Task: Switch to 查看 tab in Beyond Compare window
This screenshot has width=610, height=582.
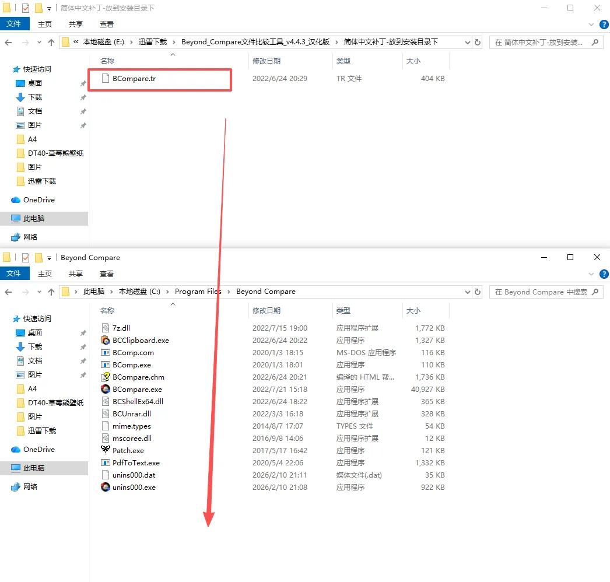Action: click(x=107, y=274)
